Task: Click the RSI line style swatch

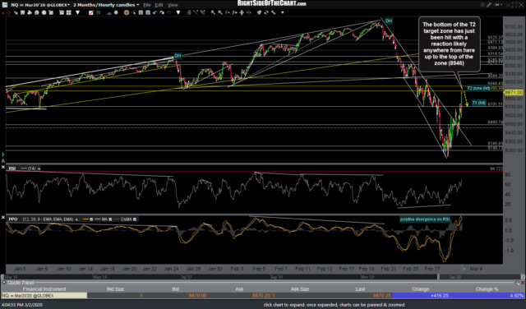Action: (24, 168)
